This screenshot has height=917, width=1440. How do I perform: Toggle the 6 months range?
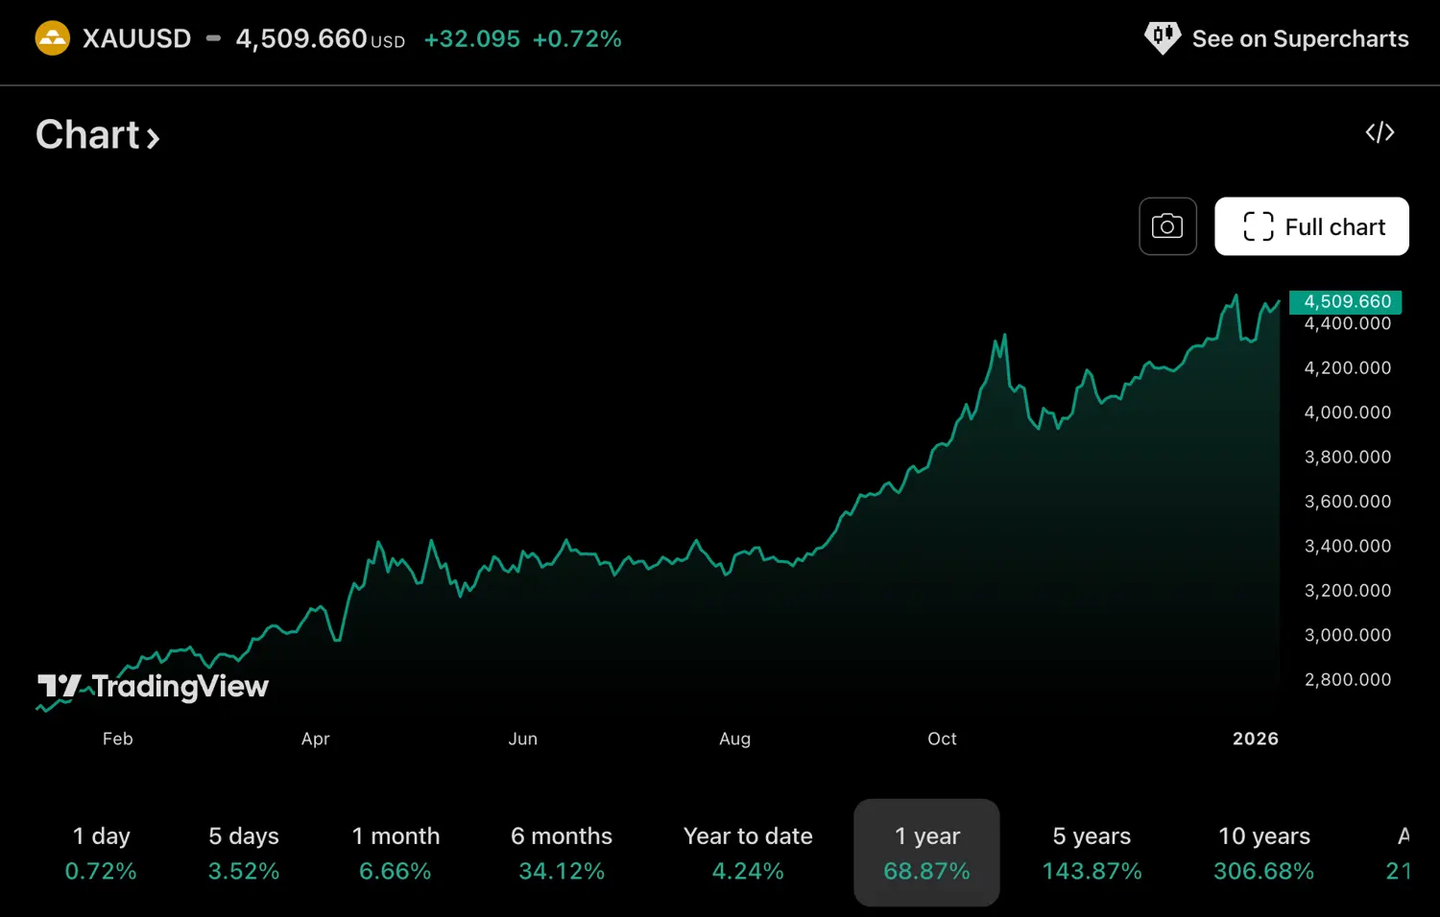pos(561,852)
